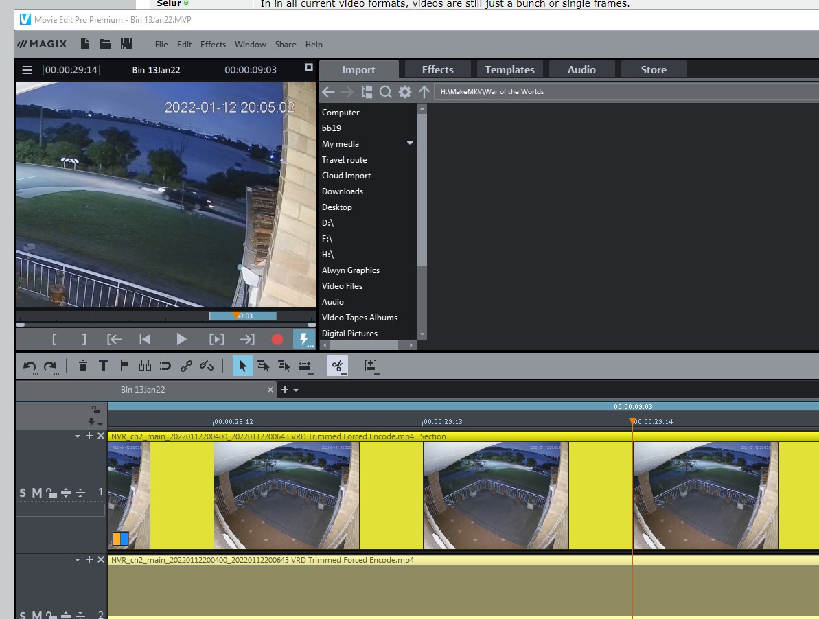Screen dimensions: 819x619
Task: Expand the My media dropdown arrow
Action: [x=410, y=143]
